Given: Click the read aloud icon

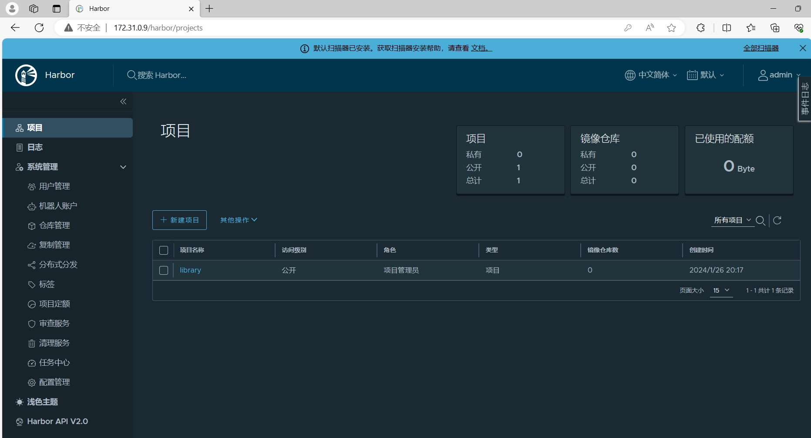Looking at the screenshot, I should (650, 28).
